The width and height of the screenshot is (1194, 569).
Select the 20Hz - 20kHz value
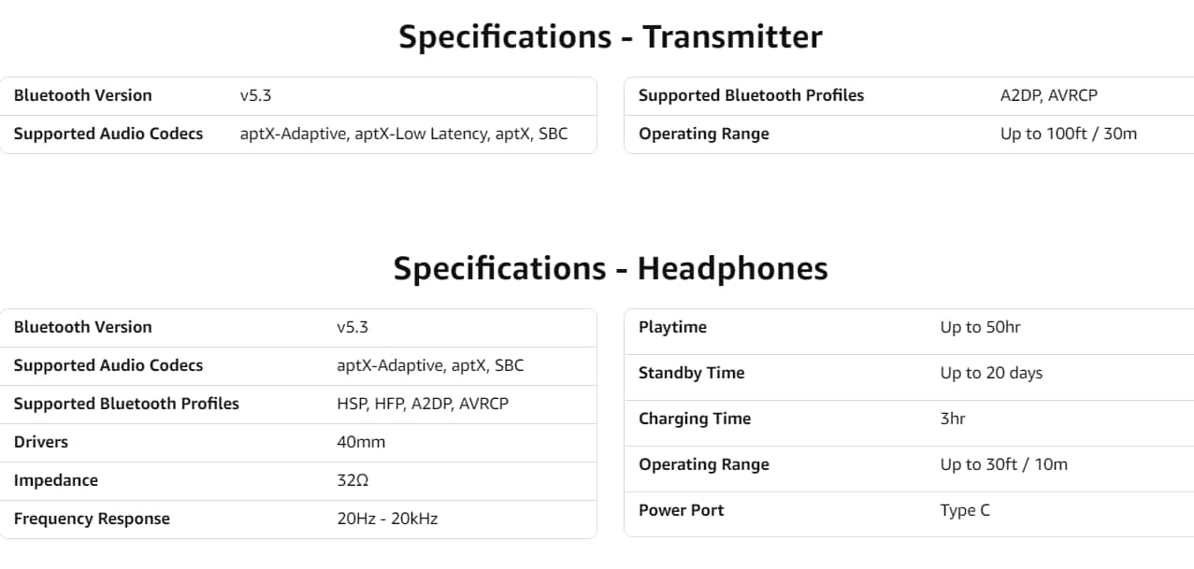387,519
